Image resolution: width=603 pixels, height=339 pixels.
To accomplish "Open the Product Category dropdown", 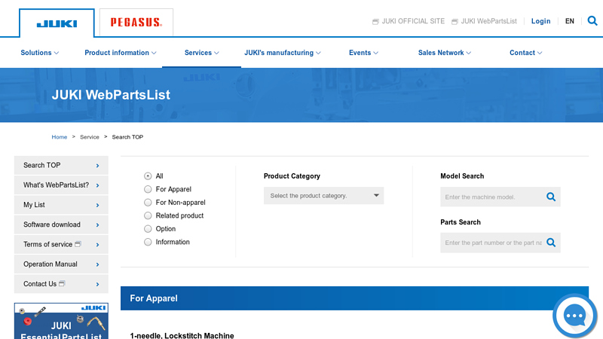I will click(x=323, y=196).
